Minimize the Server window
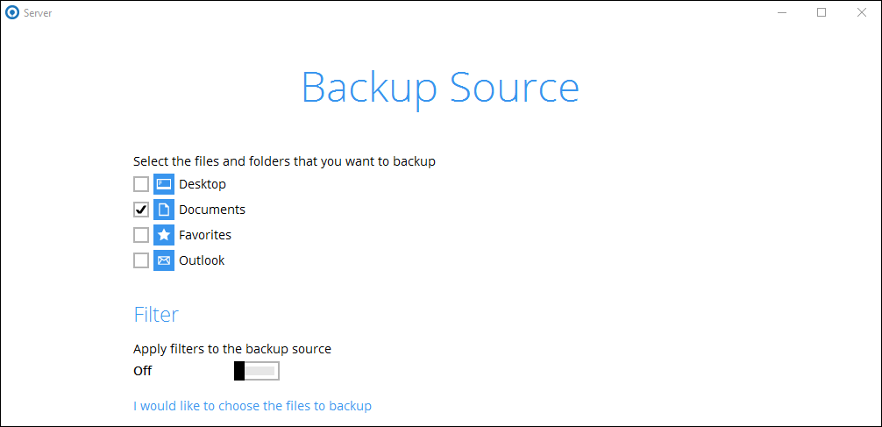This screenshot has width=882, height=427. [781, 13]
